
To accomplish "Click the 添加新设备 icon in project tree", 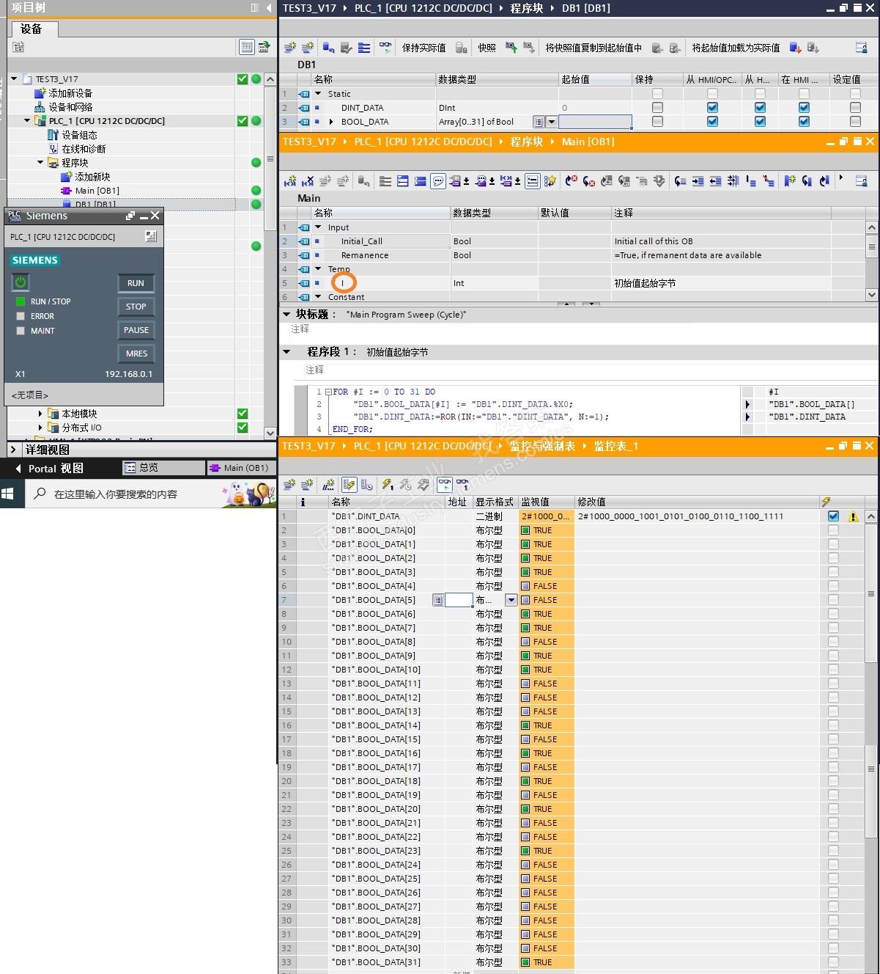I will point(41,92).
